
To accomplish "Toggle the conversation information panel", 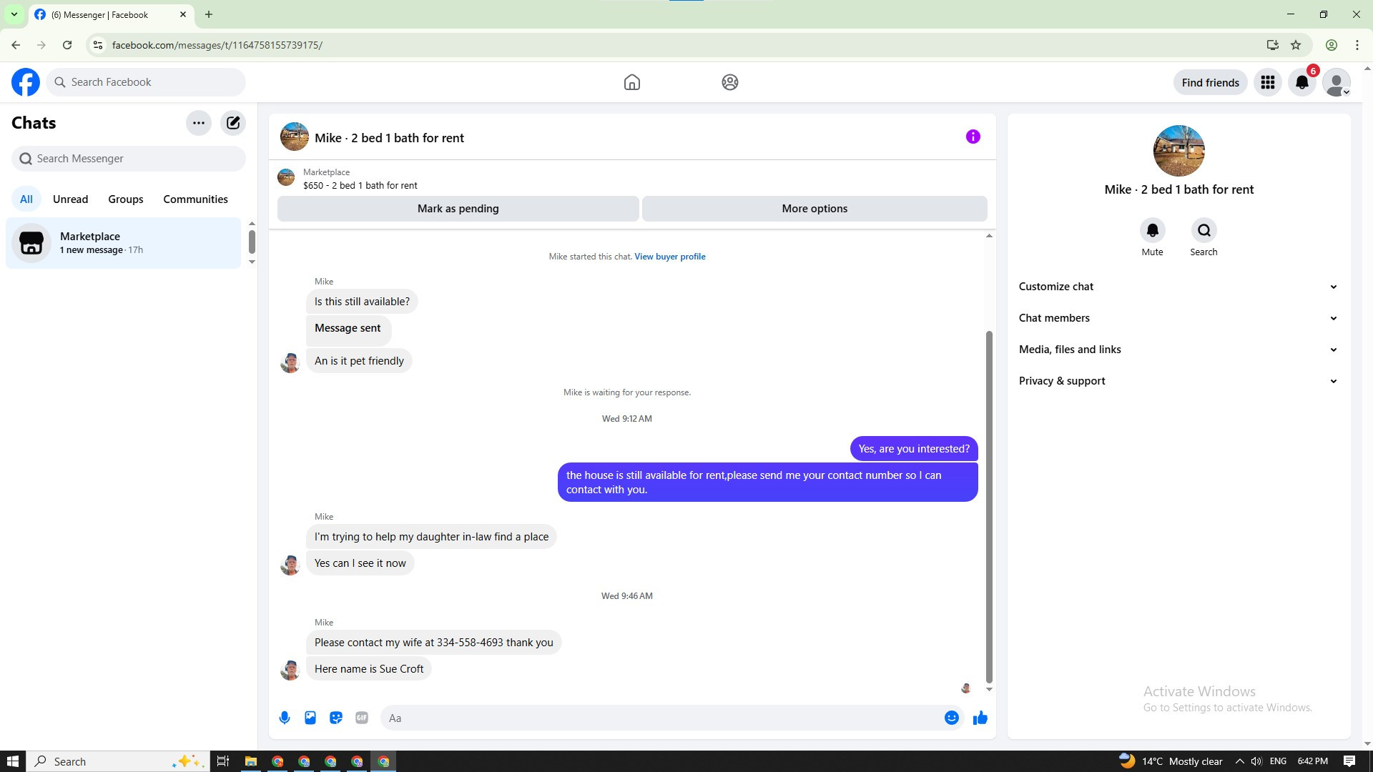I will (x=973, y=137).
